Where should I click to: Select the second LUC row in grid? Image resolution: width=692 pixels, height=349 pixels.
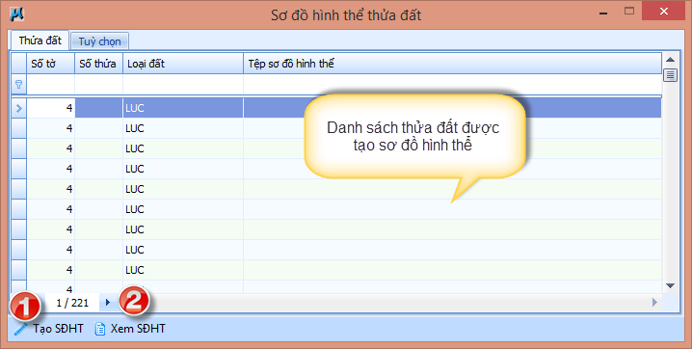344,128
